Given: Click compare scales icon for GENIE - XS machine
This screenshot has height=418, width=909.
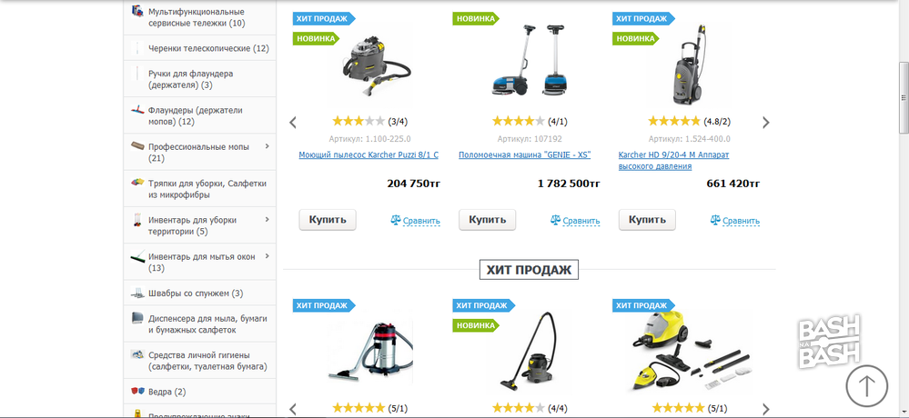Looking at the screenshot, I should click(555, 221).
